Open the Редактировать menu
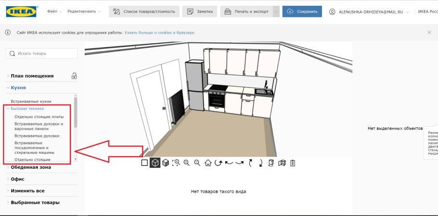This screenshot has width=438, height=216. tap(84, 12)
